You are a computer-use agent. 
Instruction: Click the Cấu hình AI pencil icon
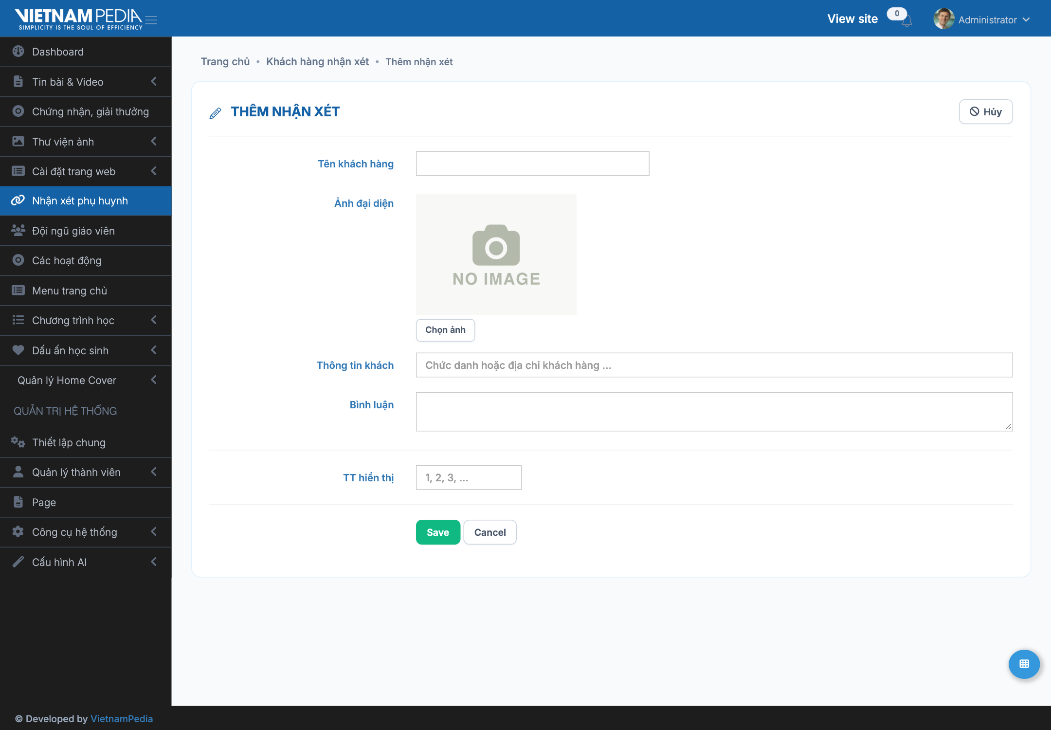[18, 562]
